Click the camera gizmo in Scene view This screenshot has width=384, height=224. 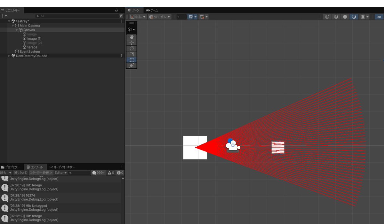coord(232,146)
